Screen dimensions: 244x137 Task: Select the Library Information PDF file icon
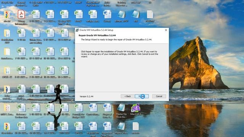[21, 14]
